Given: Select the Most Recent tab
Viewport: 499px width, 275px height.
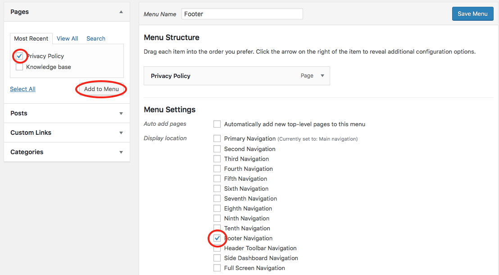Looking at the screenshot, I should (31, 39).
